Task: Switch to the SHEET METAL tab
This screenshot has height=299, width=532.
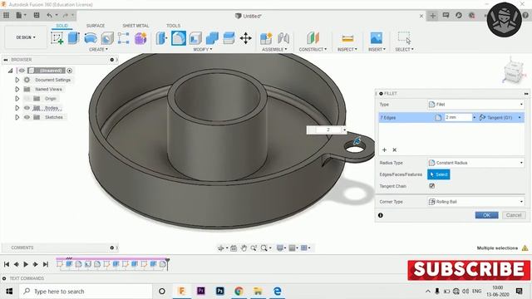Action: coord(135,26)
